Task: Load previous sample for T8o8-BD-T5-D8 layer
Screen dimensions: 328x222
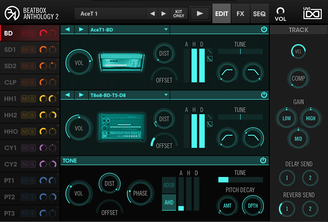Action: pyautogui.click(x=67, y=95)
